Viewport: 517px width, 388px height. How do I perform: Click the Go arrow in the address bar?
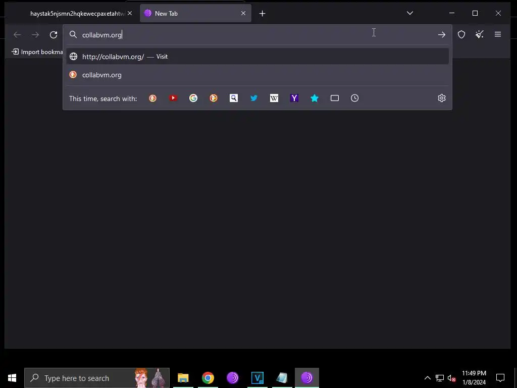coord(441,35)
